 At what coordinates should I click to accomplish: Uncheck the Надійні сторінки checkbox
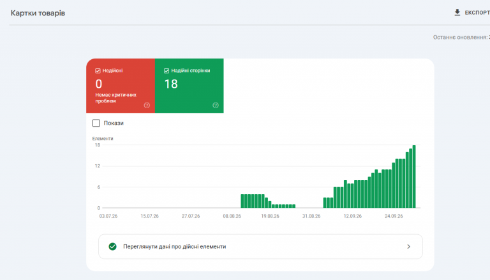(x=167, y=71)
